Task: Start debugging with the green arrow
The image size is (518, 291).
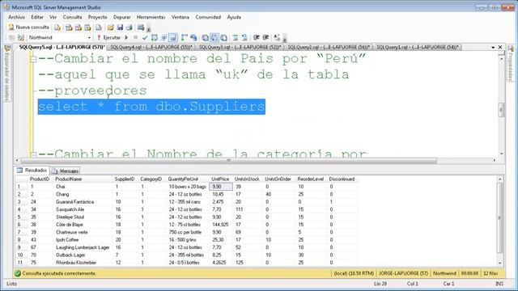Action: [x=126, y=38]
